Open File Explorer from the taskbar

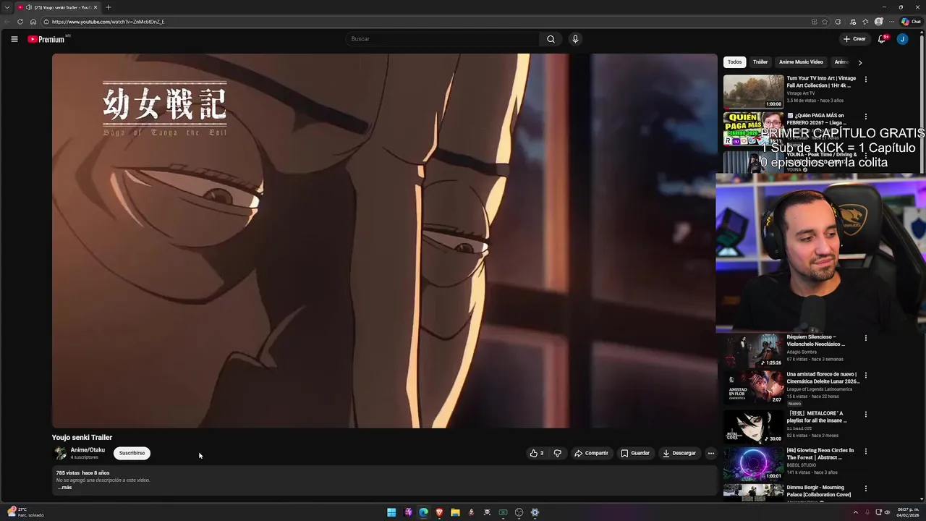tap(455, 512)
